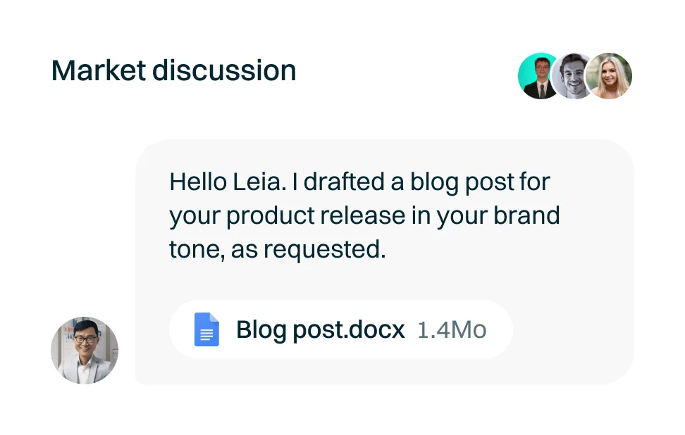Click the Blog post.docx file name text
The image size is (685, 435).
pos(321,329)
